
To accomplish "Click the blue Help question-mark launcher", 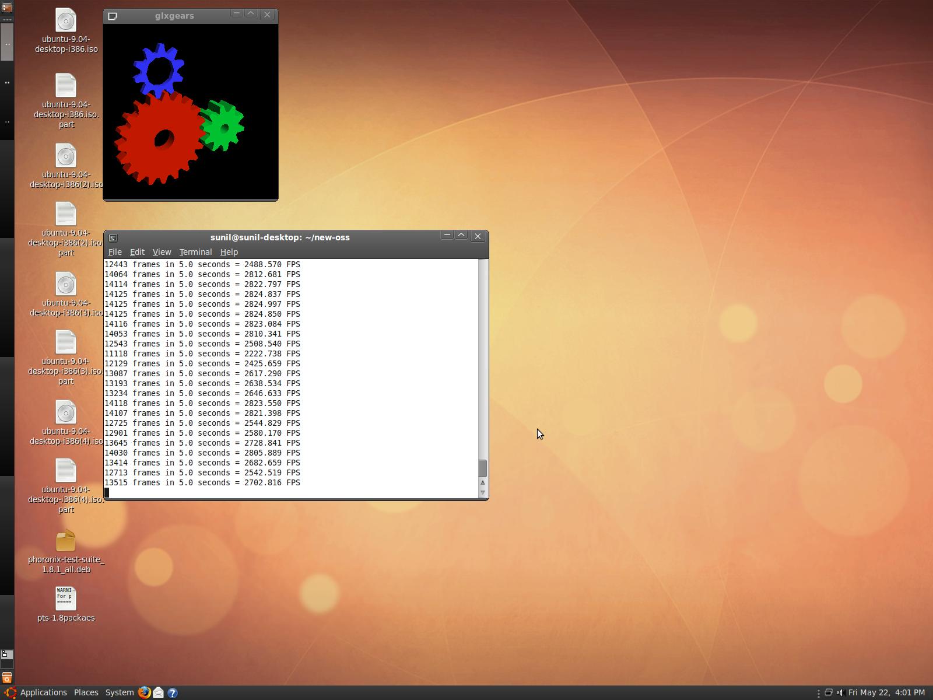I will (173, 692).
